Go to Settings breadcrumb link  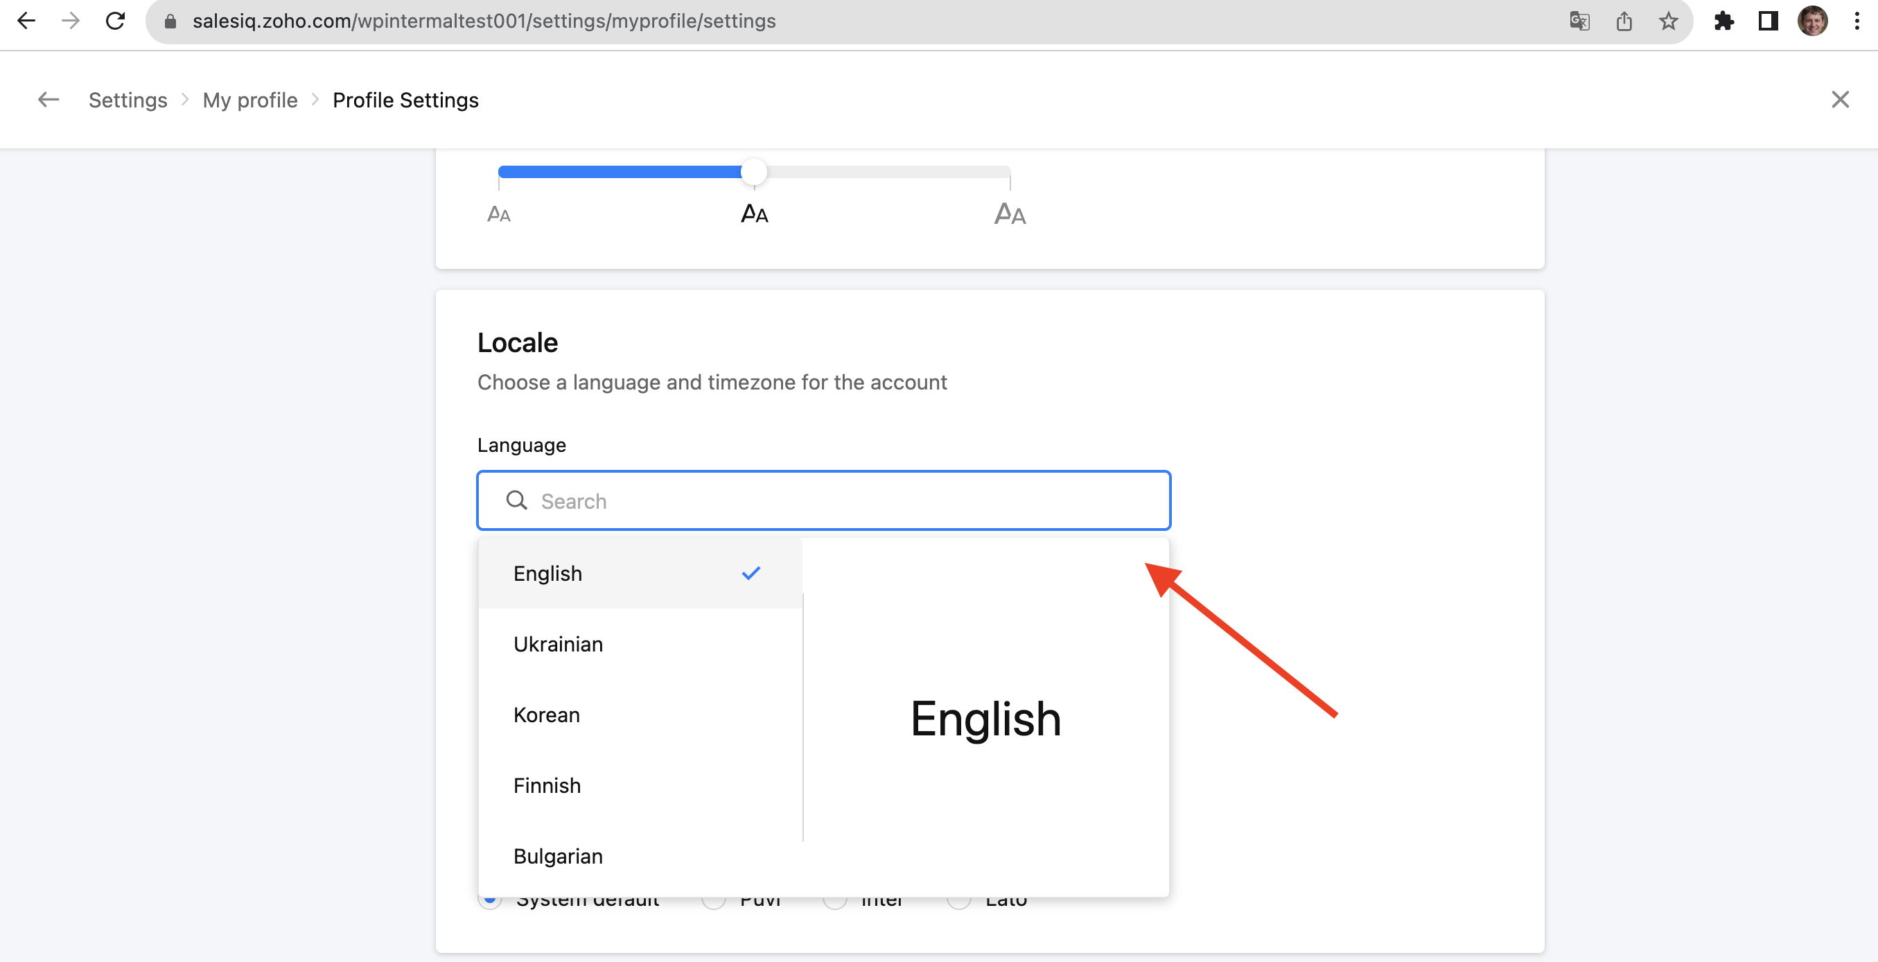tap(128, 100)
